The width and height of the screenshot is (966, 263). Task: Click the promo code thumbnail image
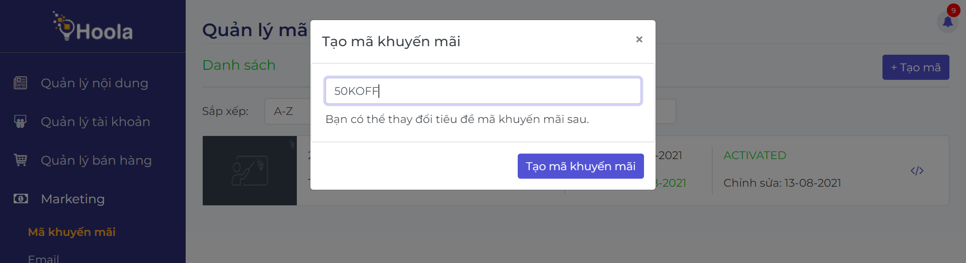[x=250, y=171]
